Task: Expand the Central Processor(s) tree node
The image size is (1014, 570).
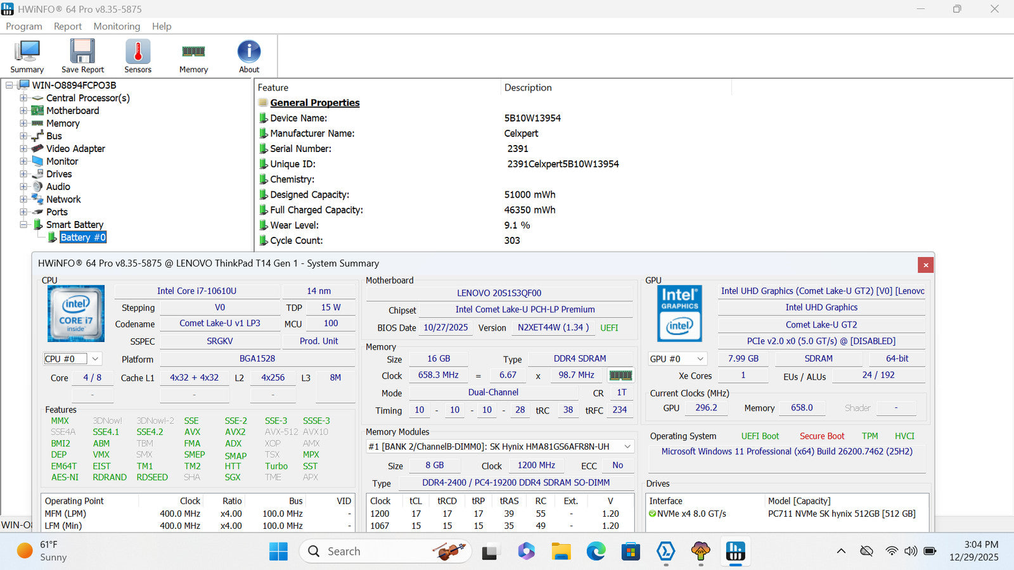Action: tap(23, 98)
